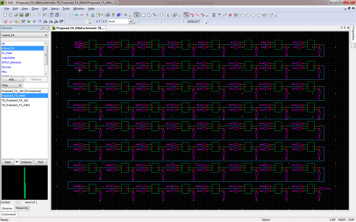Screen dimensions: 356x222
Task: Select Proposed_FA_1bit cell in the list
Action: tap(21, 91)
